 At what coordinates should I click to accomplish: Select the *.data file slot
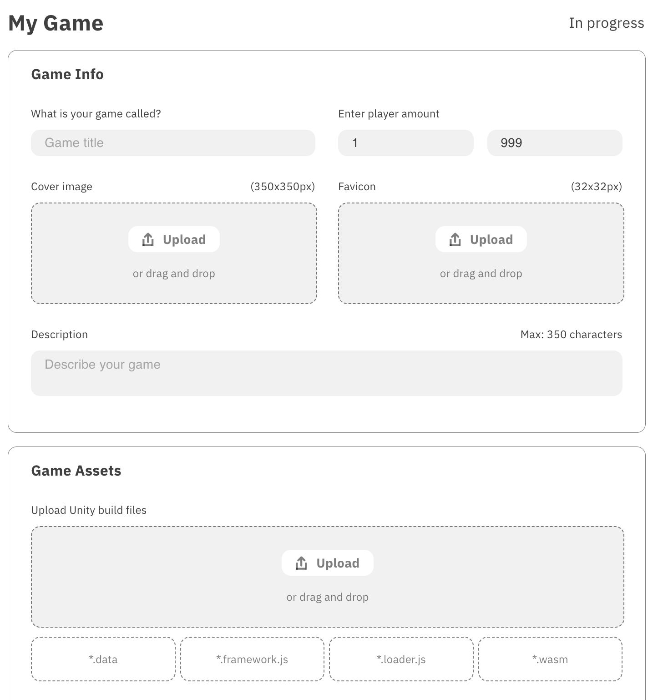(x=102, y=659)
